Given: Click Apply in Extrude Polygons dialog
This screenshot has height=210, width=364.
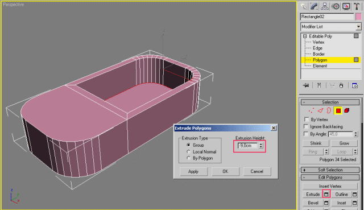Looking at the screenshot, I should click(x=193, y=171).
